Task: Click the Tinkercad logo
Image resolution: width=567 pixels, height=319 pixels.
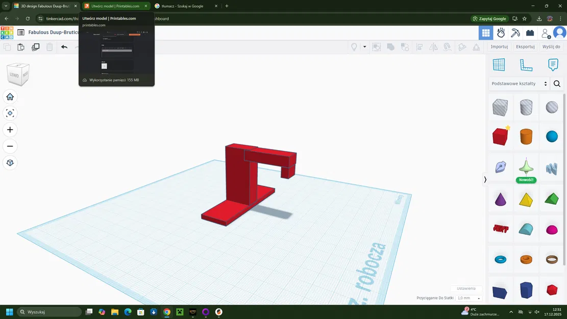Action: click(7, 33)
